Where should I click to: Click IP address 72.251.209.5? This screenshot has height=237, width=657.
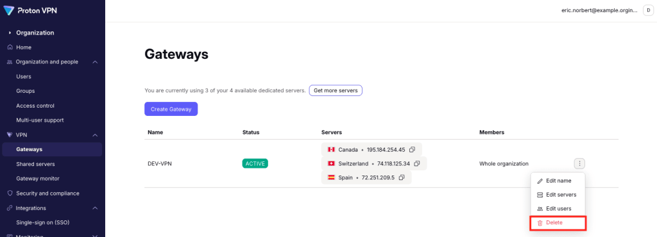(x=377, y=177)
